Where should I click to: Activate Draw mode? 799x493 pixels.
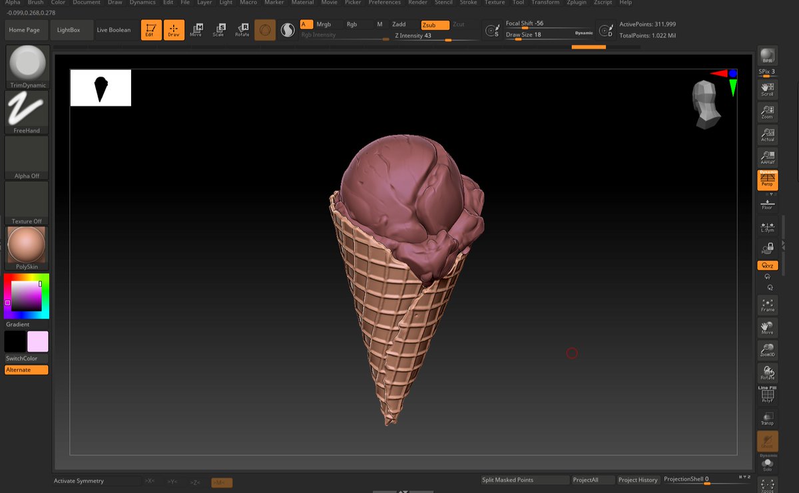pos(174,30)
